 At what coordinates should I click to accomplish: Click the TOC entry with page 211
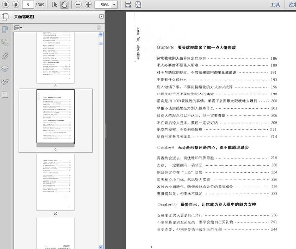(217, 130)
